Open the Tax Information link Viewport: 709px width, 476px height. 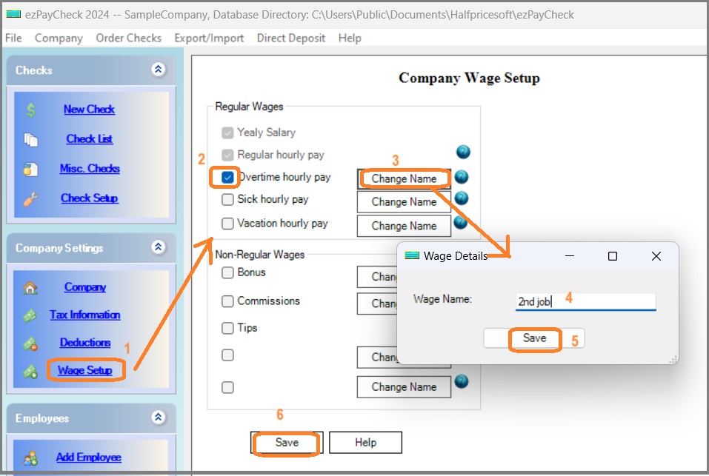tap(84, 315)
